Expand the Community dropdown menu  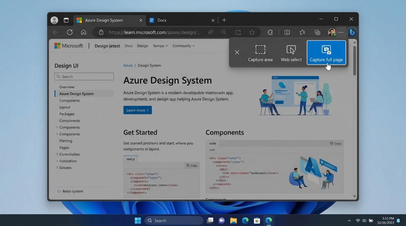pos(184,46)
